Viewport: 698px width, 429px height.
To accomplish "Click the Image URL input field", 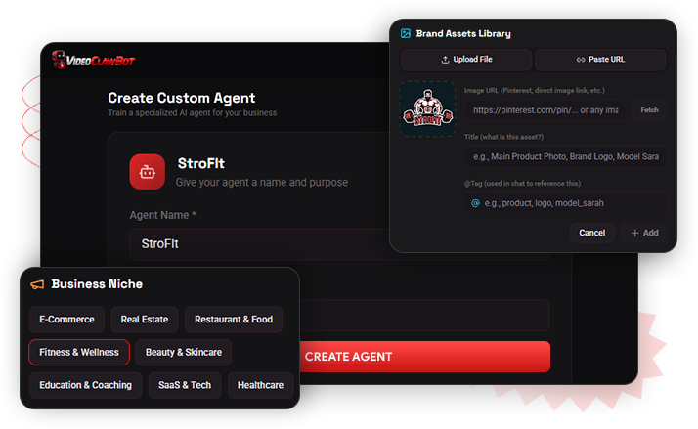I will click(545, 110).
